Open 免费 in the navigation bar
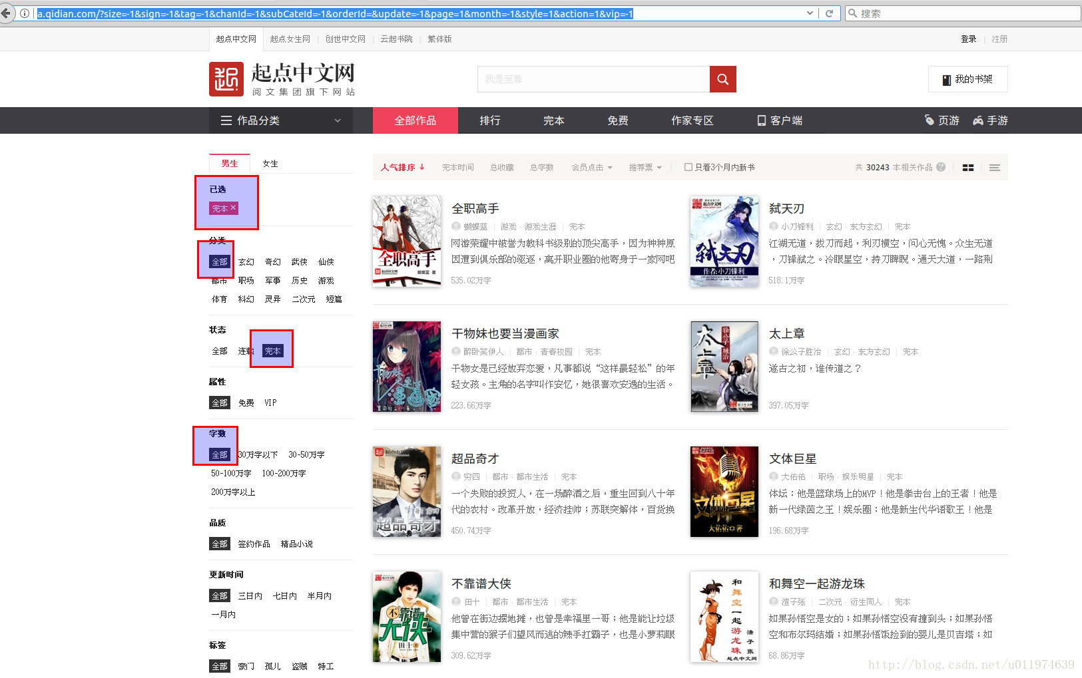Screen dimensions: 1082x678 618,120
